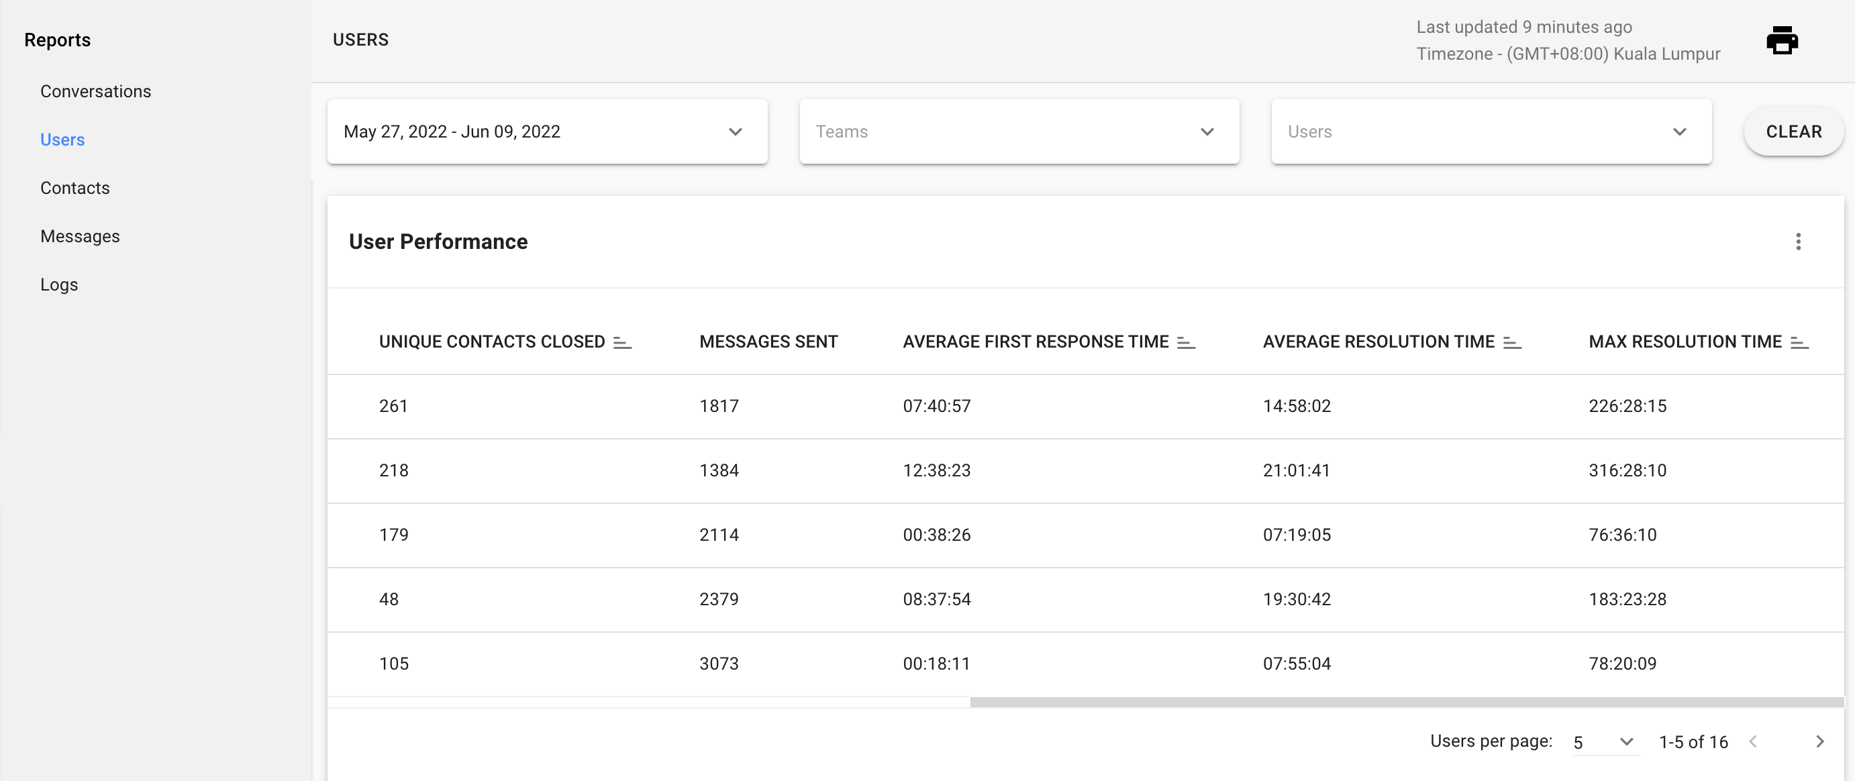Sort by Max Resolution Time icon
1855x781 pixels.
pos(1799,343)
